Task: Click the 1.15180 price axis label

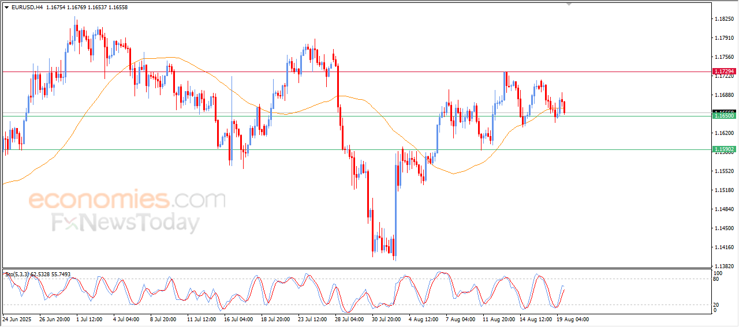Action: 724,190
